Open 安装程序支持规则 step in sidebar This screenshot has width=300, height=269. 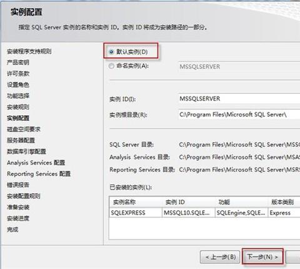pos(29,51)
